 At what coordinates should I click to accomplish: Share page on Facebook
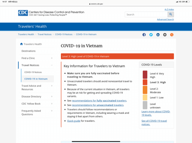point(144,35)
